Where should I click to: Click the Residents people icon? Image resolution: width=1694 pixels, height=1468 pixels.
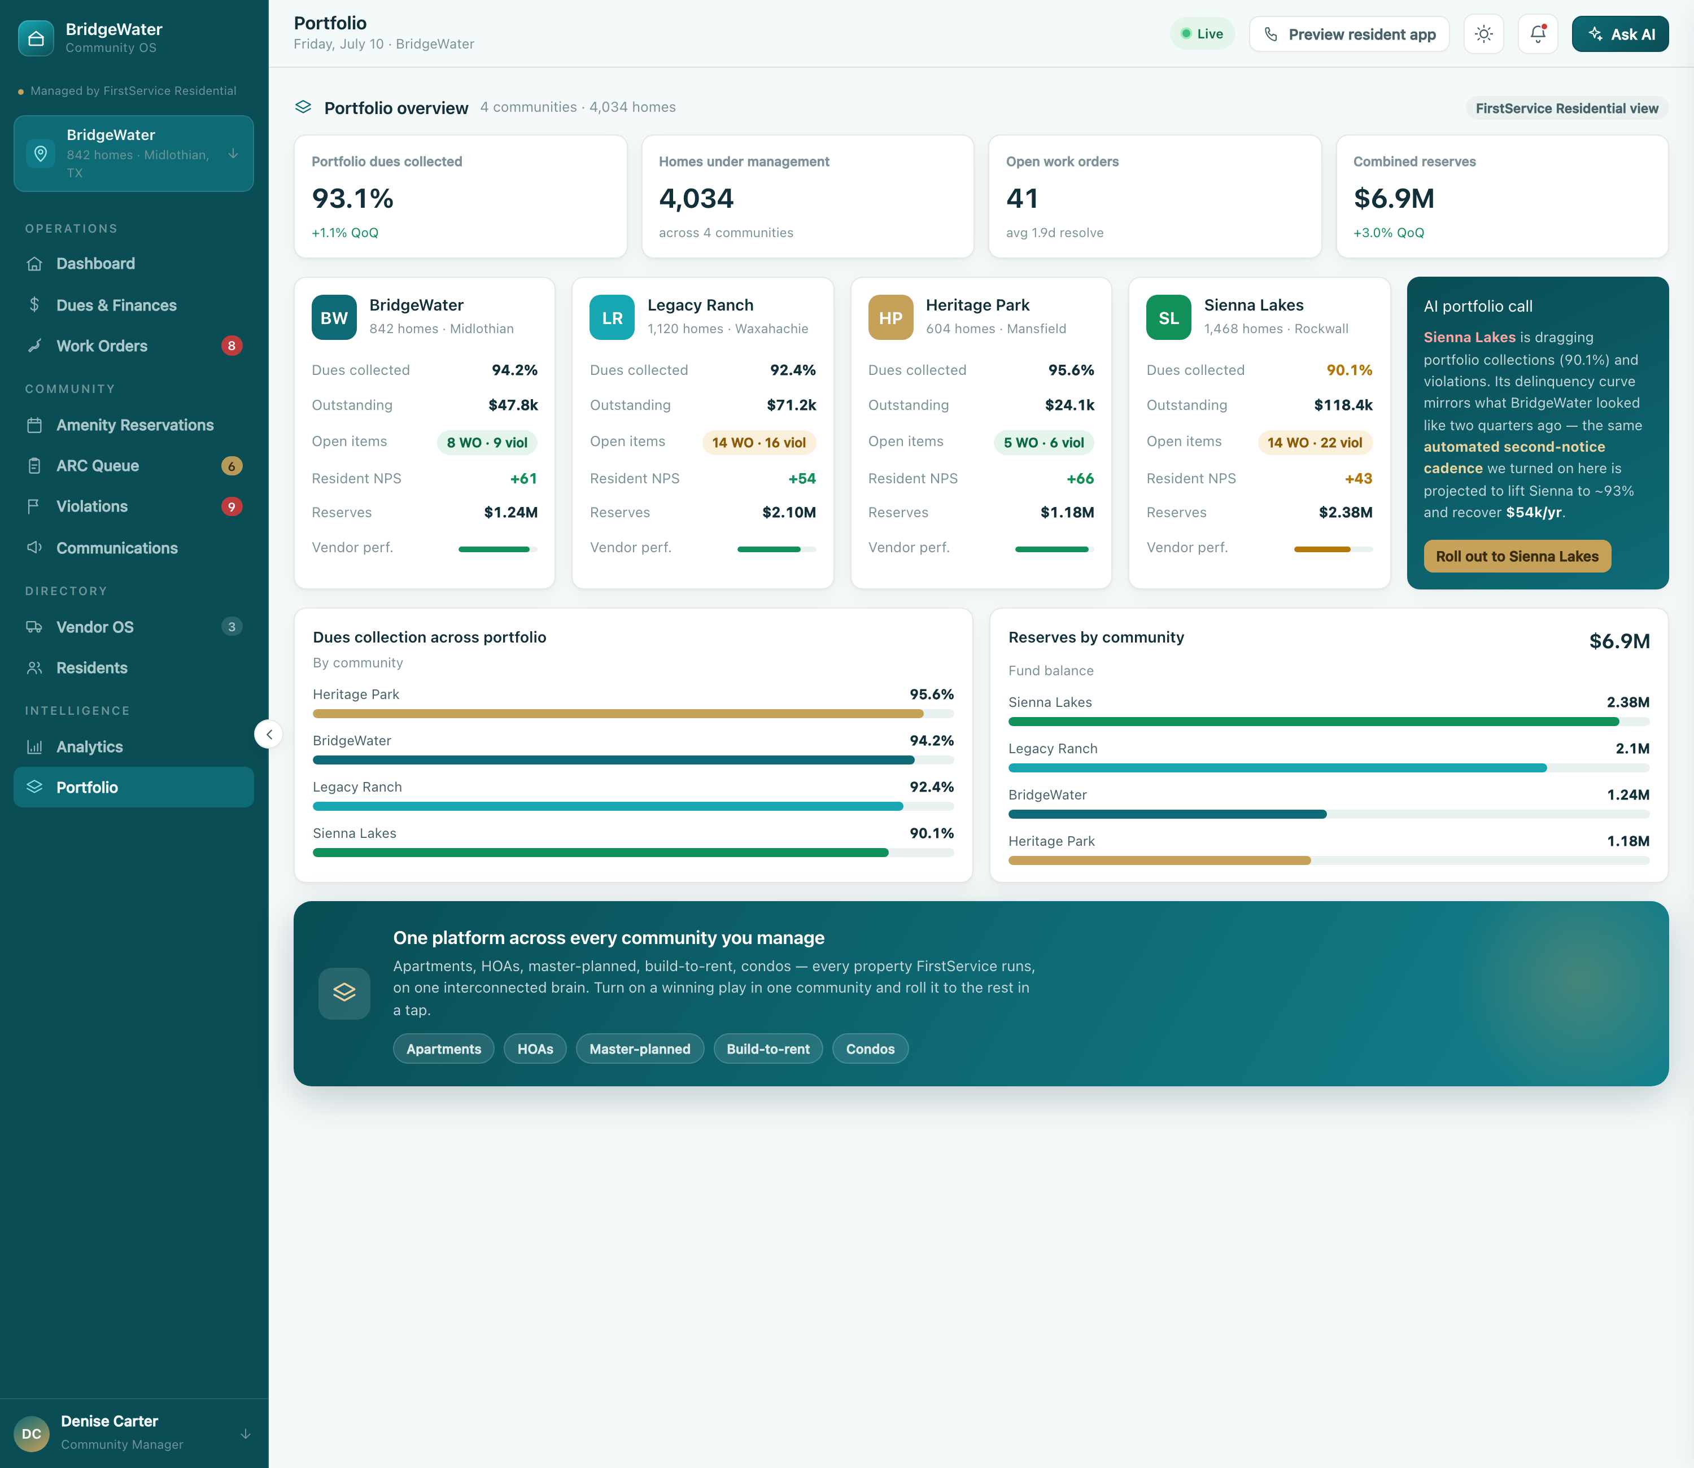pos(34,667)
